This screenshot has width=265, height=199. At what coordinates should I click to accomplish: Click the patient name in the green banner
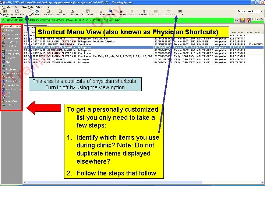[20, 20]
